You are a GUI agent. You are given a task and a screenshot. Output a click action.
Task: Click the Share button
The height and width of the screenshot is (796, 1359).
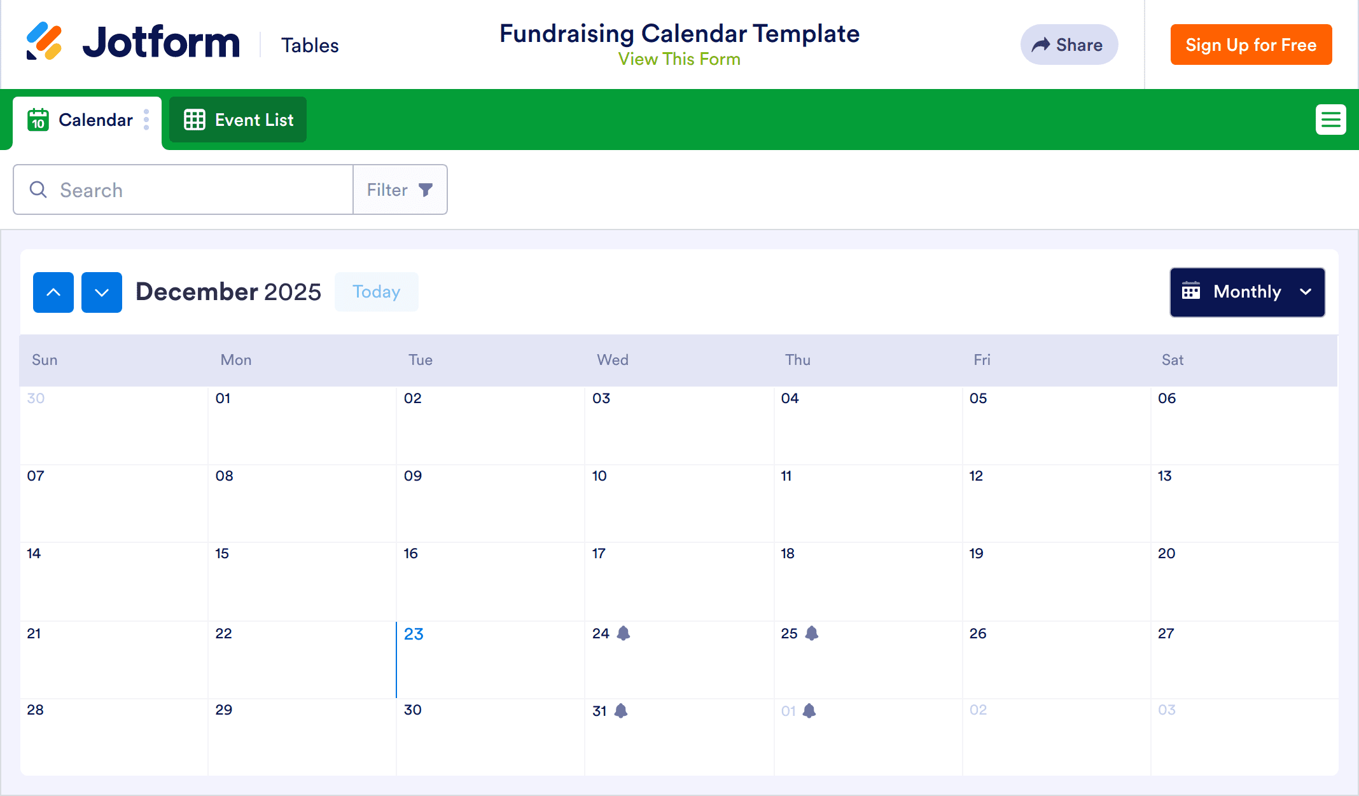click(x=1069, y=45)
